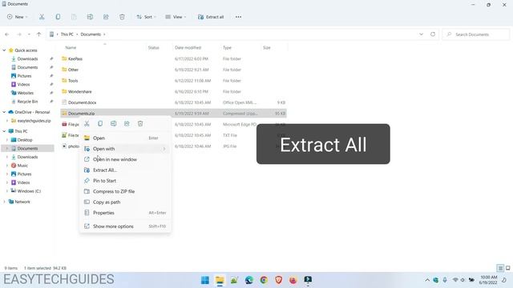Open the See more ellipsis menu in the toolbar
Screen dimensions: 513x288
coord(238,17)
